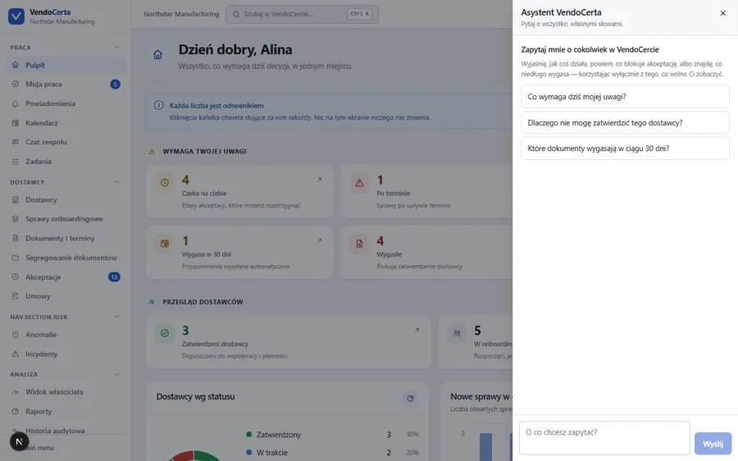Open the Wygasa w 30 dni tile
Viewport: 738px width, 461px height.
click(x=240, y=253)
